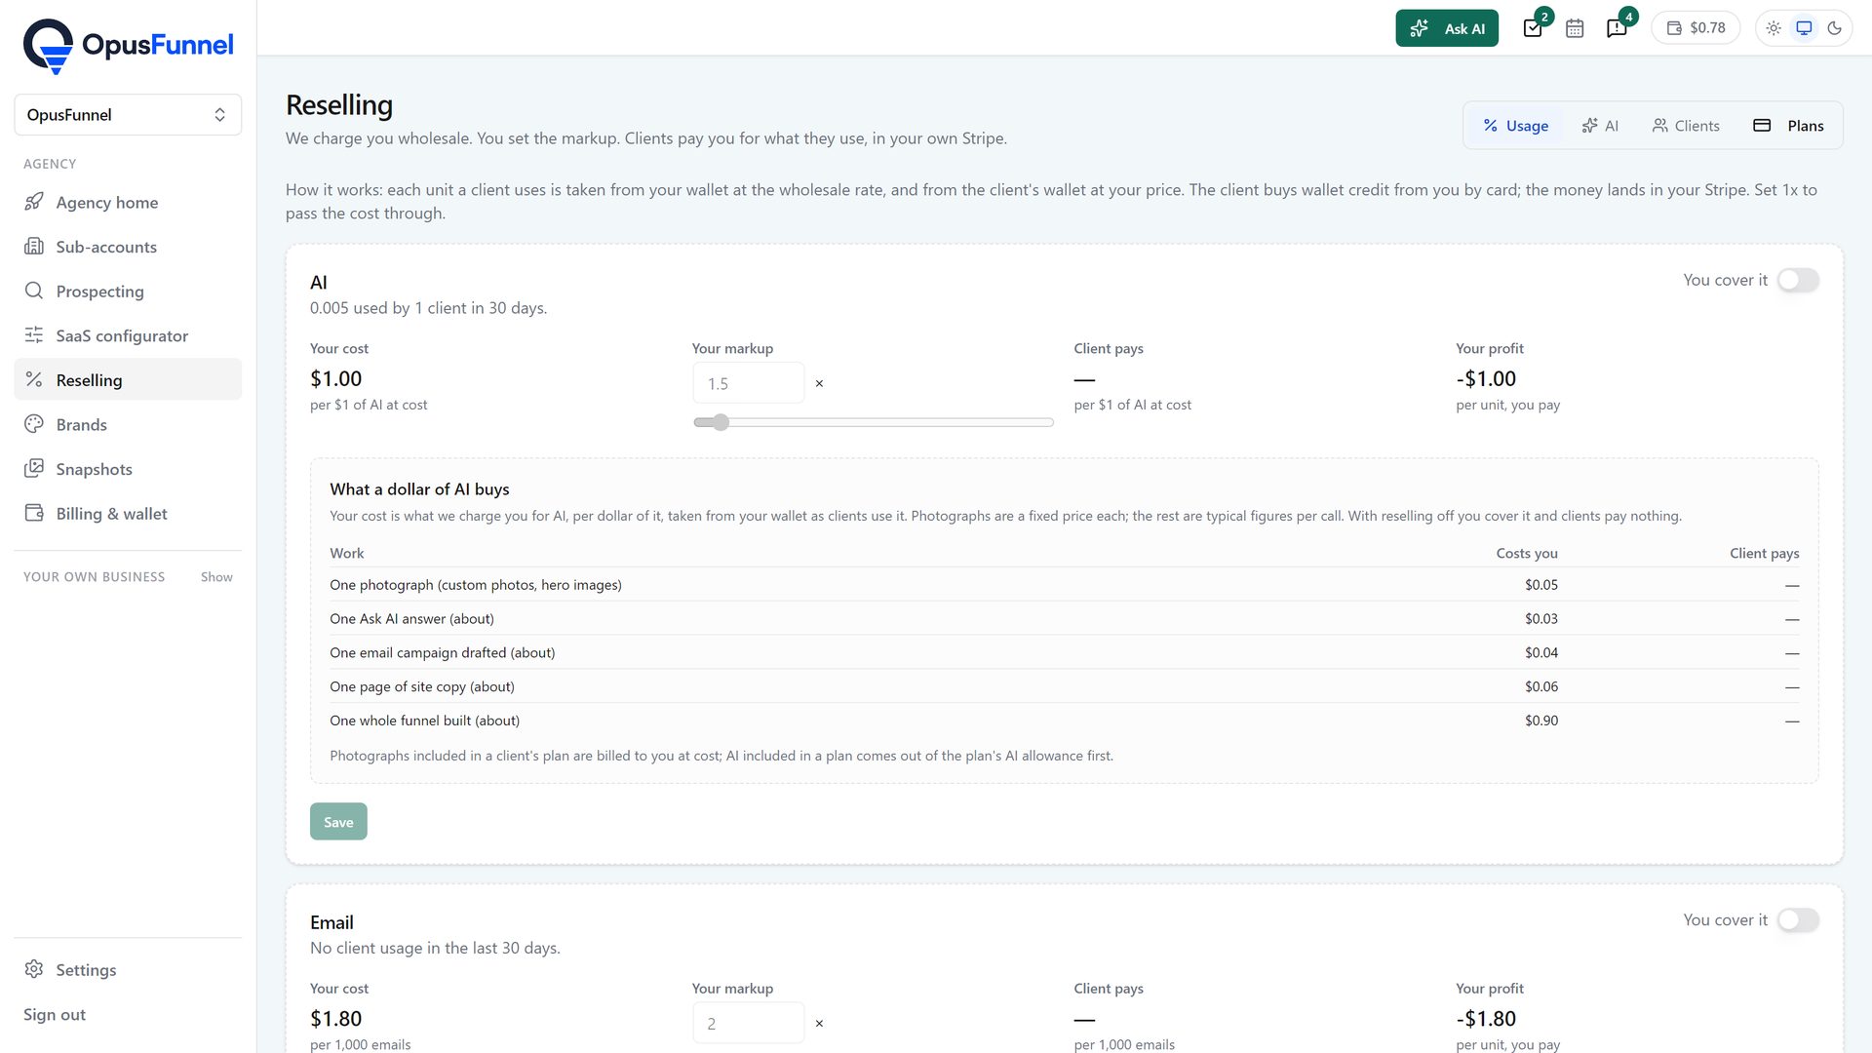
Task: Click the Snapshots icon in sidebar
Action: (34, 468)
